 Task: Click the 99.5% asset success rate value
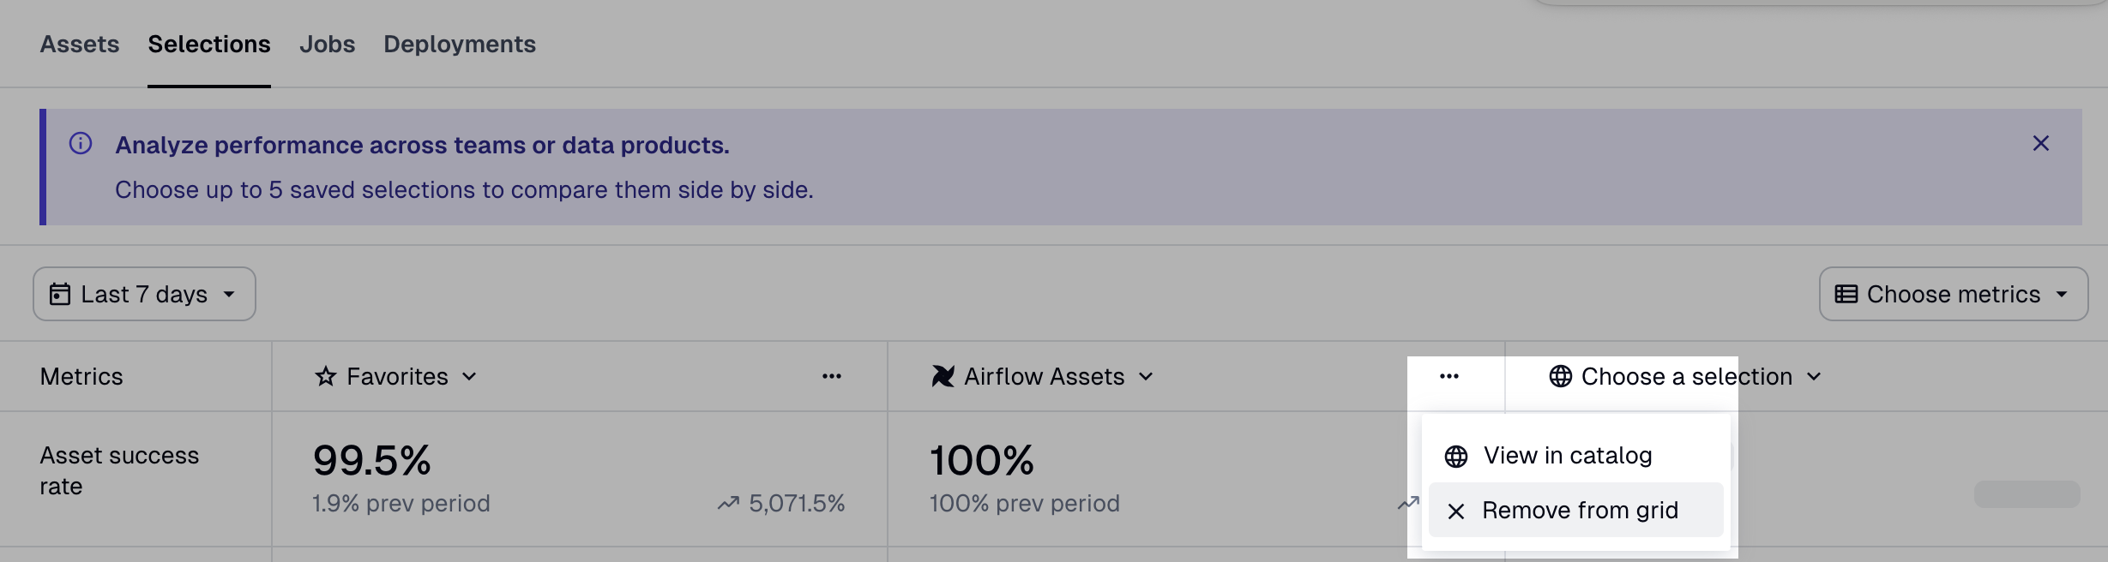coord(372,461)
